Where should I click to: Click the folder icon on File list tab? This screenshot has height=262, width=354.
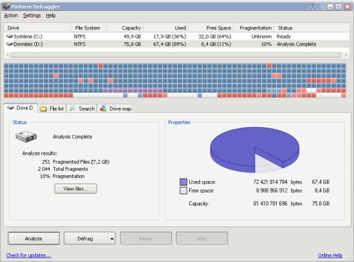point(43,109)
